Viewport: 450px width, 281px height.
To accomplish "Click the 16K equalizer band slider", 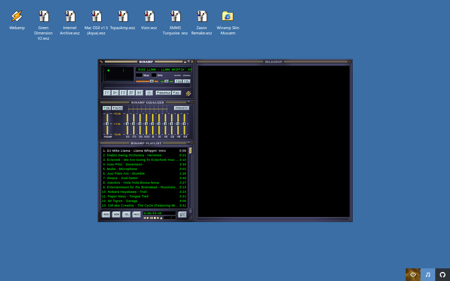I will (184, 124).
